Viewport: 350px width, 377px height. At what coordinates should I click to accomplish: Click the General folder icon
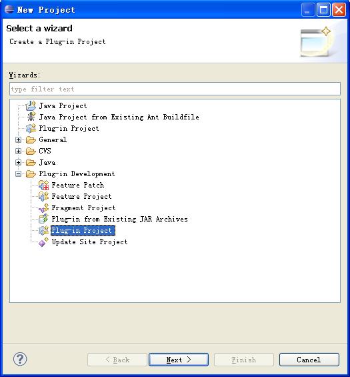pyautogui.click(x=31, y=139)
